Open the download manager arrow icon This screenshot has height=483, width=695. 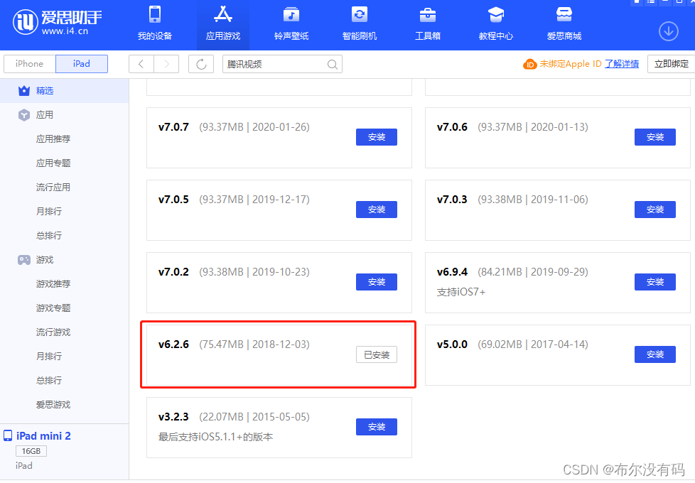click(x=669, y=31)
